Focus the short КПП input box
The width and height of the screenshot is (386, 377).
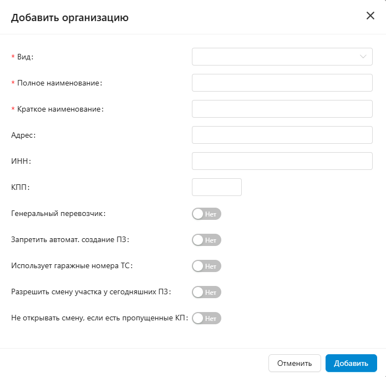tap(216, 187)
